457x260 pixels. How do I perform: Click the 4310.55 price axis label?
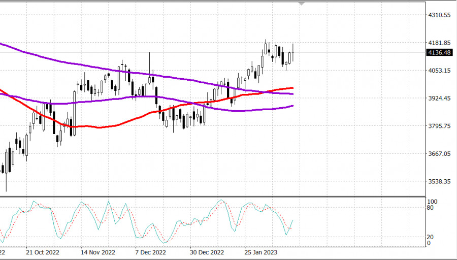click(440, 15)
